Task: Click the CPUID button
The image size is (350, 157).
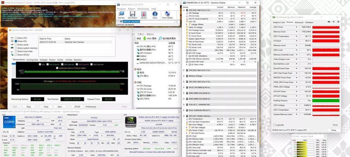Action: [x=77, y=106]
